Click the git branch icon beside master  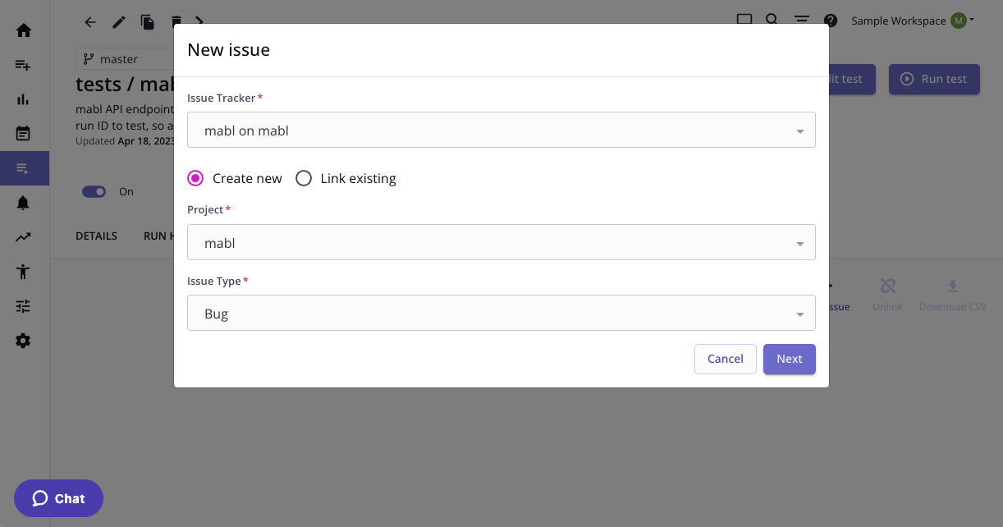tap(89, 59)
